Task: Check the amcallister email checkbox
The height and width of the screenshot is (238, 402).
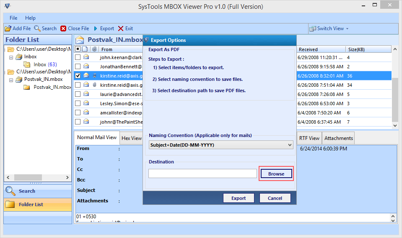Action: (78, 112)
